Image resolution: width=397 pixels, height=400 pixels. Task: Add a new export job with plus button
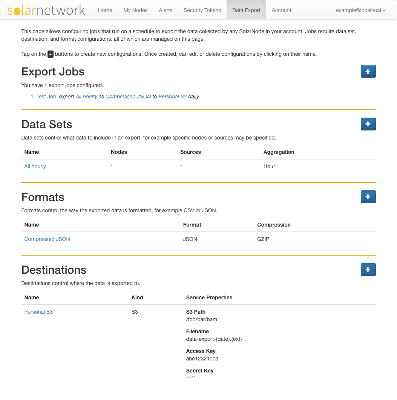click(368, 71)
